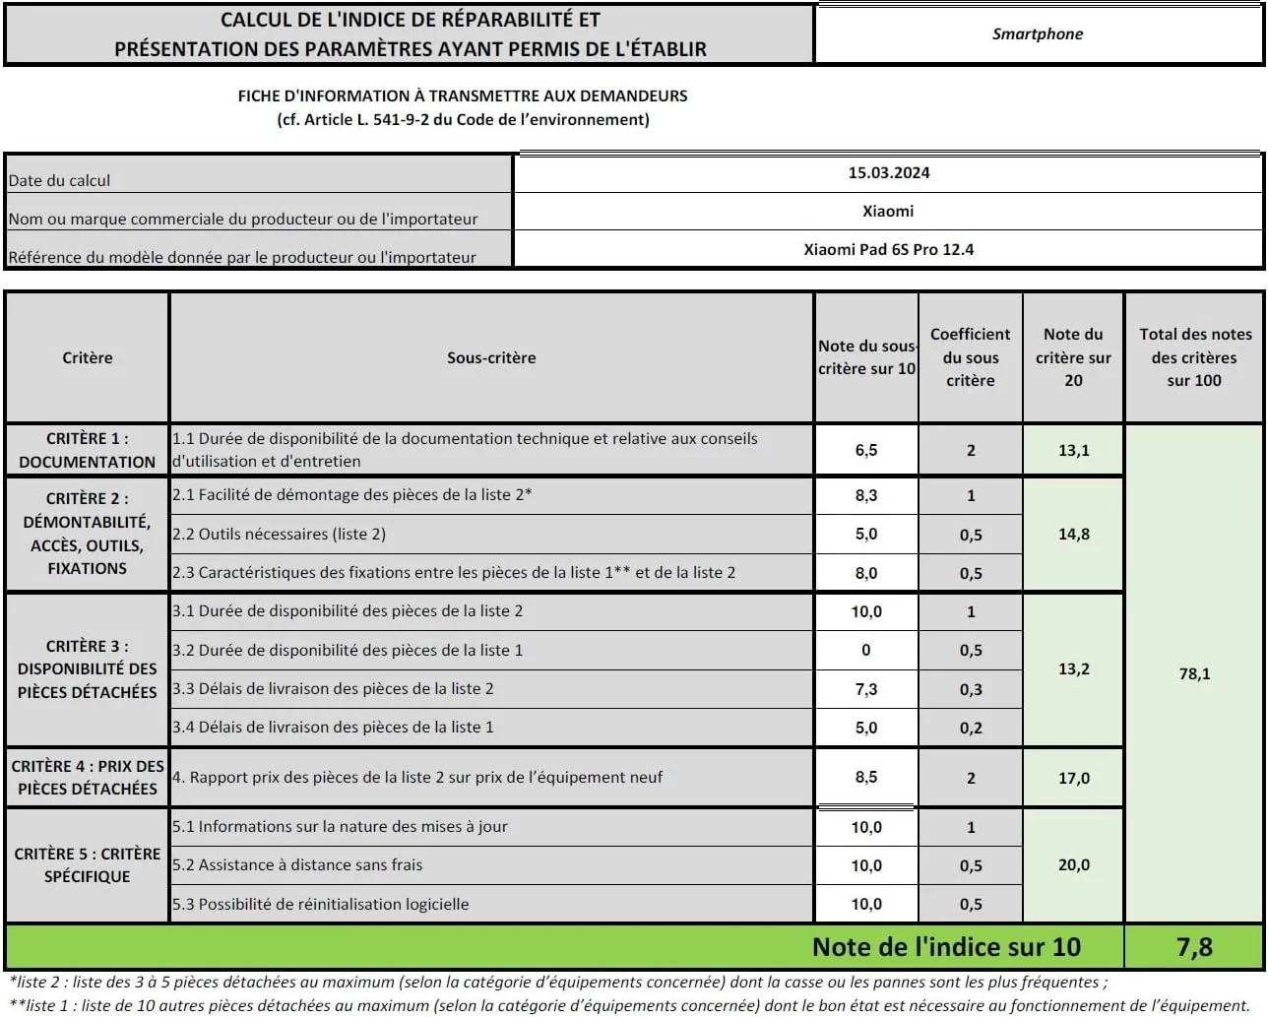Select the 5.2 Assistance à distance sans frais row
The height and width of the screenshot is (1017, 1268).
pos(491,865)
